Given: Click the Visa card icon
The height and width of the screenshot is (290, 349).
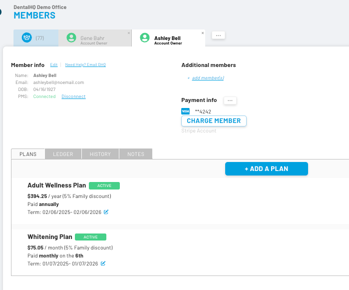Looking at the screenshot, I should 185,111.
